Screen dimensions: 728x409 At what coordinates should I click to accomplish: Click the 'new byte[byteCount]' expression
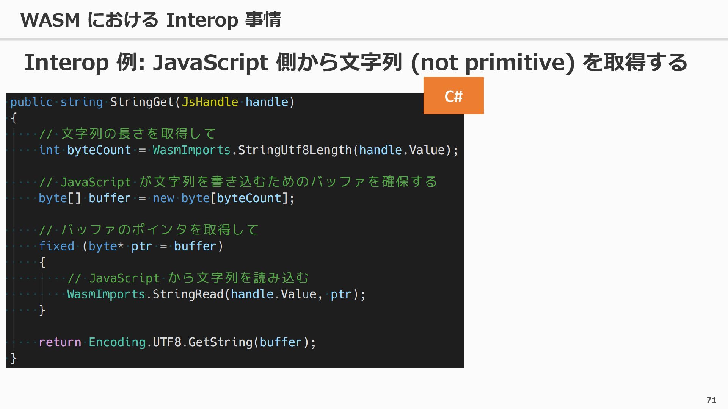pyautogui.click(x=223, y=198)
